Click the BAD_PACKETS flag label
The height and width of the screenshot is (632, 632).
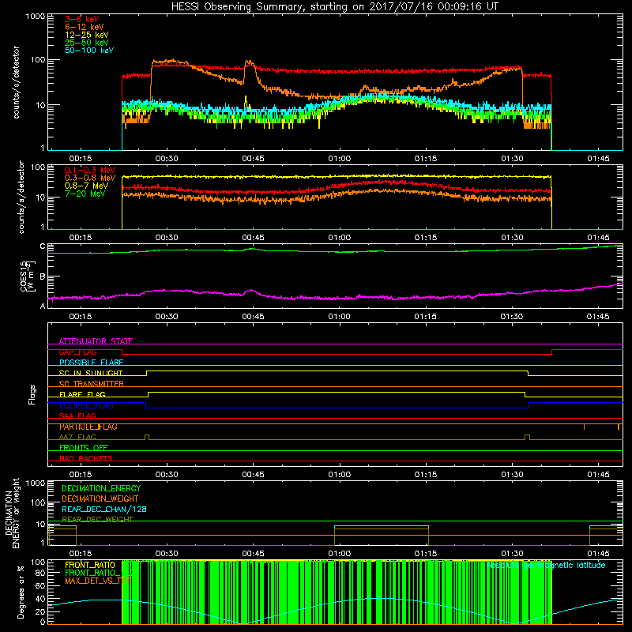coord(86,458)
